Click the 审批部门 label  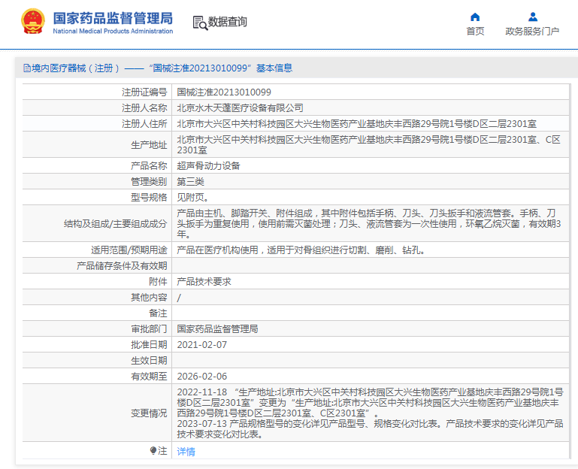[149, 329]
